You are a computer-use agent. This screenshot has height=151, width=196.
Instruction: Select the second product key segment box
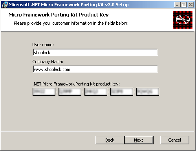70,92
